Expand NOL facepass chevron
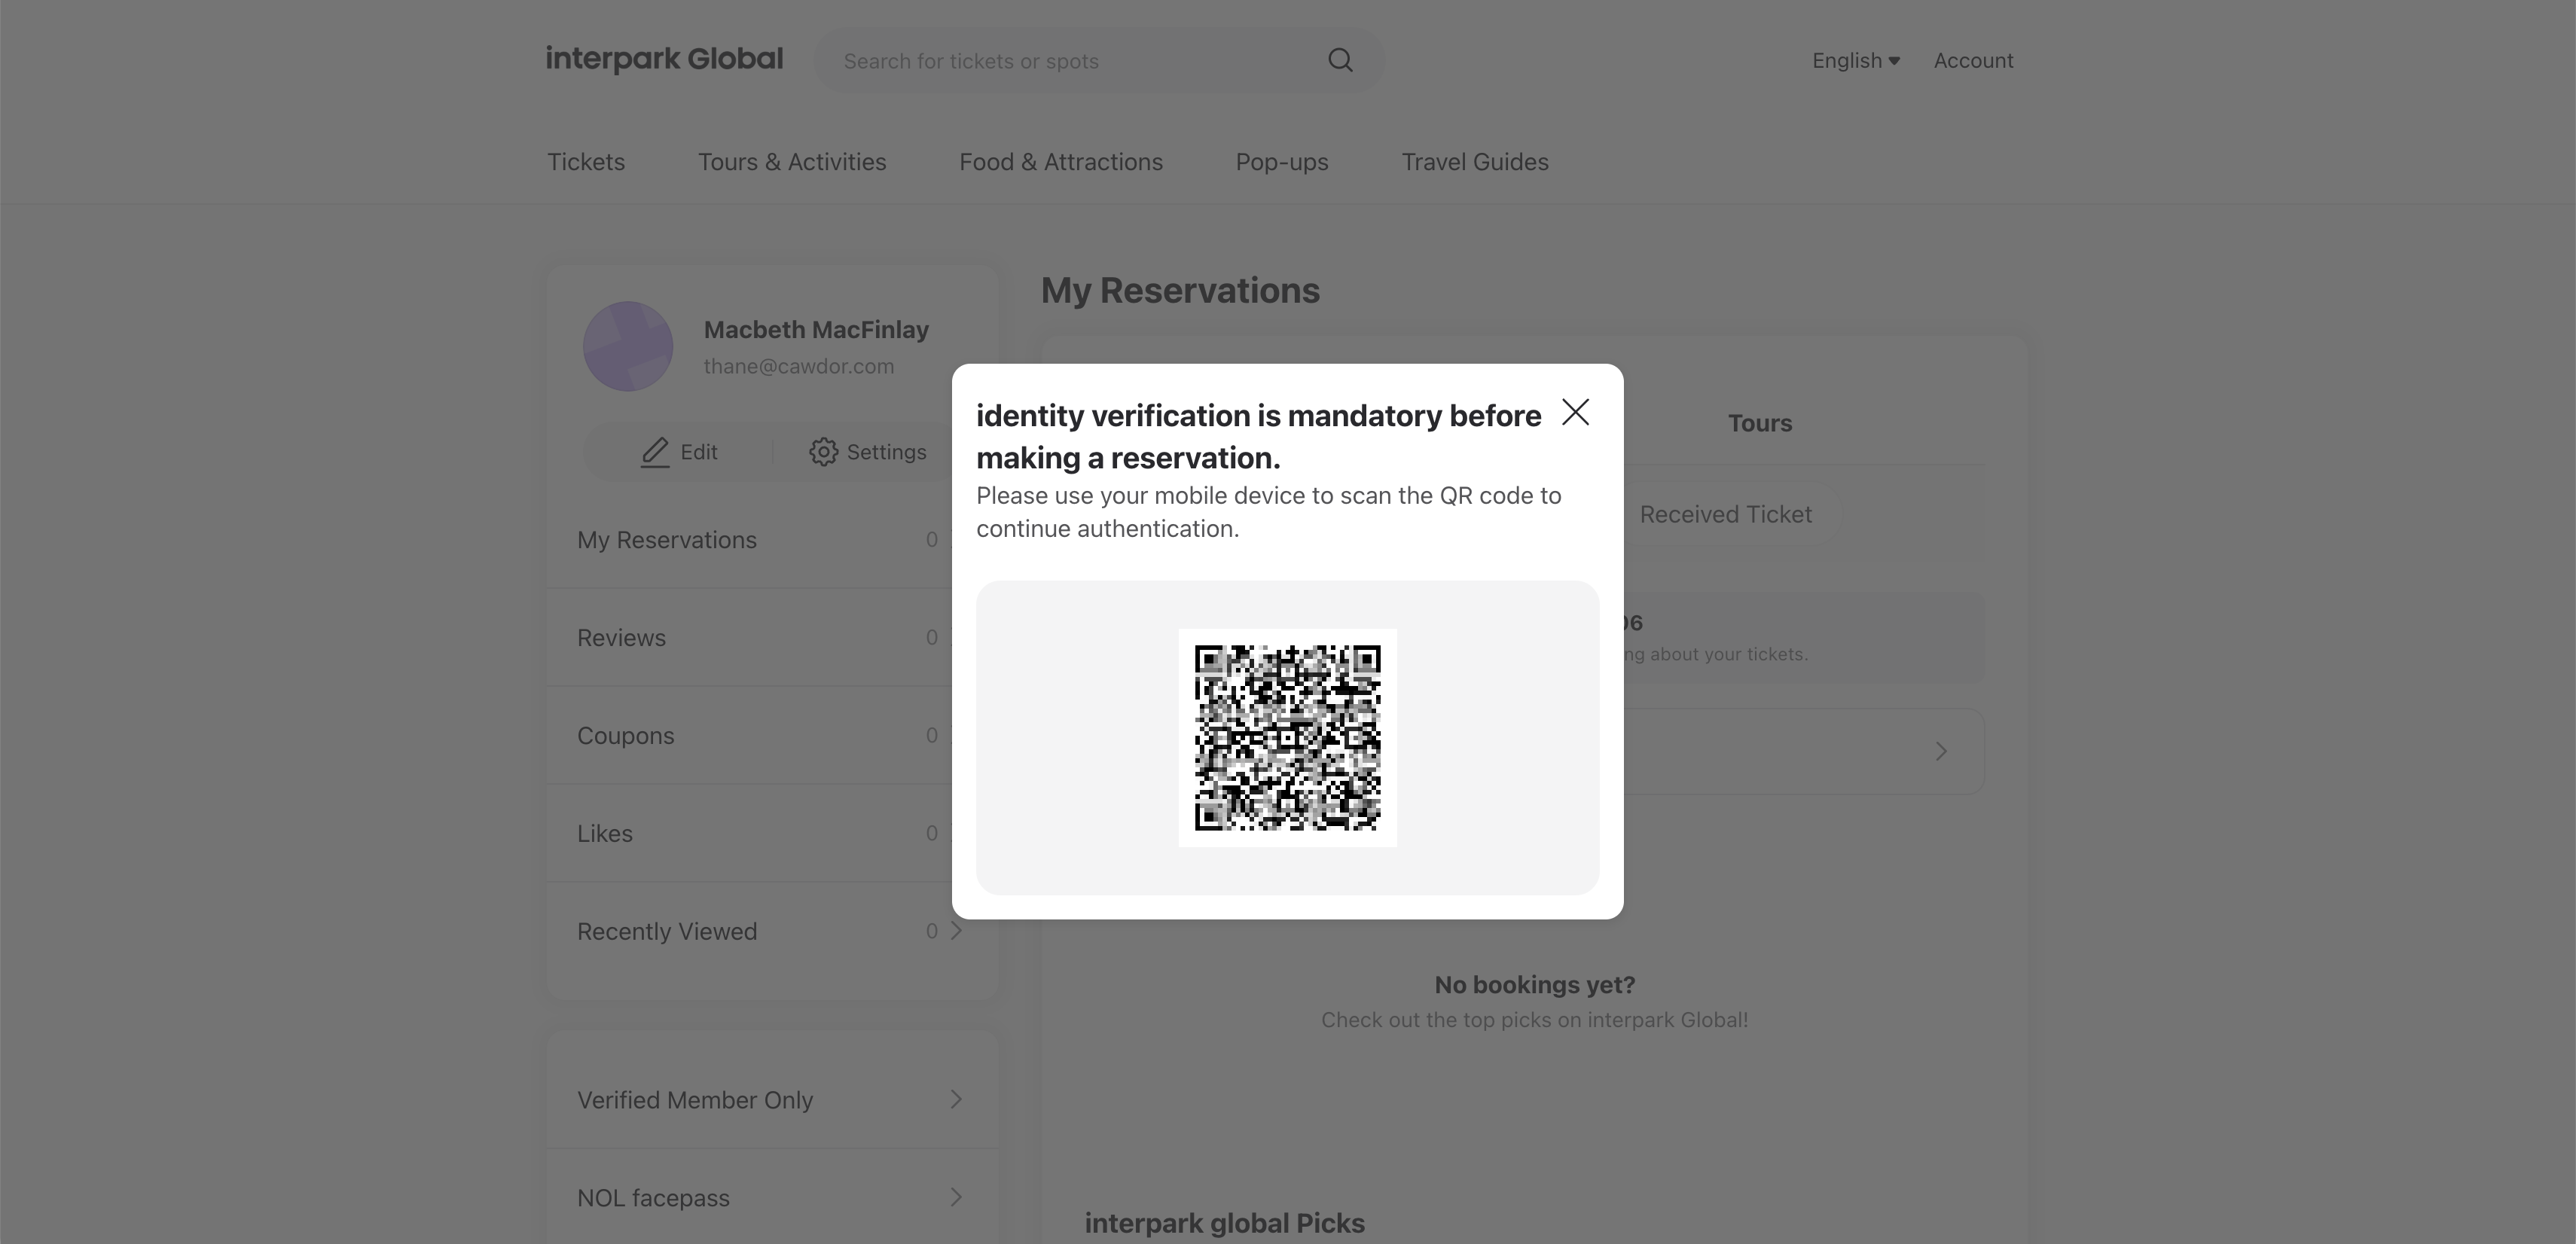2576x1244 pixels. click(956, 1198)
